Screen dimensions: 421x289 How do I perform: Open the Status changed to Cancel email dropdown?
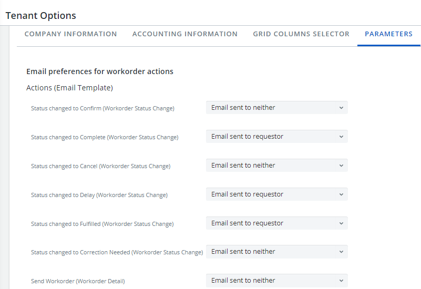[276, 166]
